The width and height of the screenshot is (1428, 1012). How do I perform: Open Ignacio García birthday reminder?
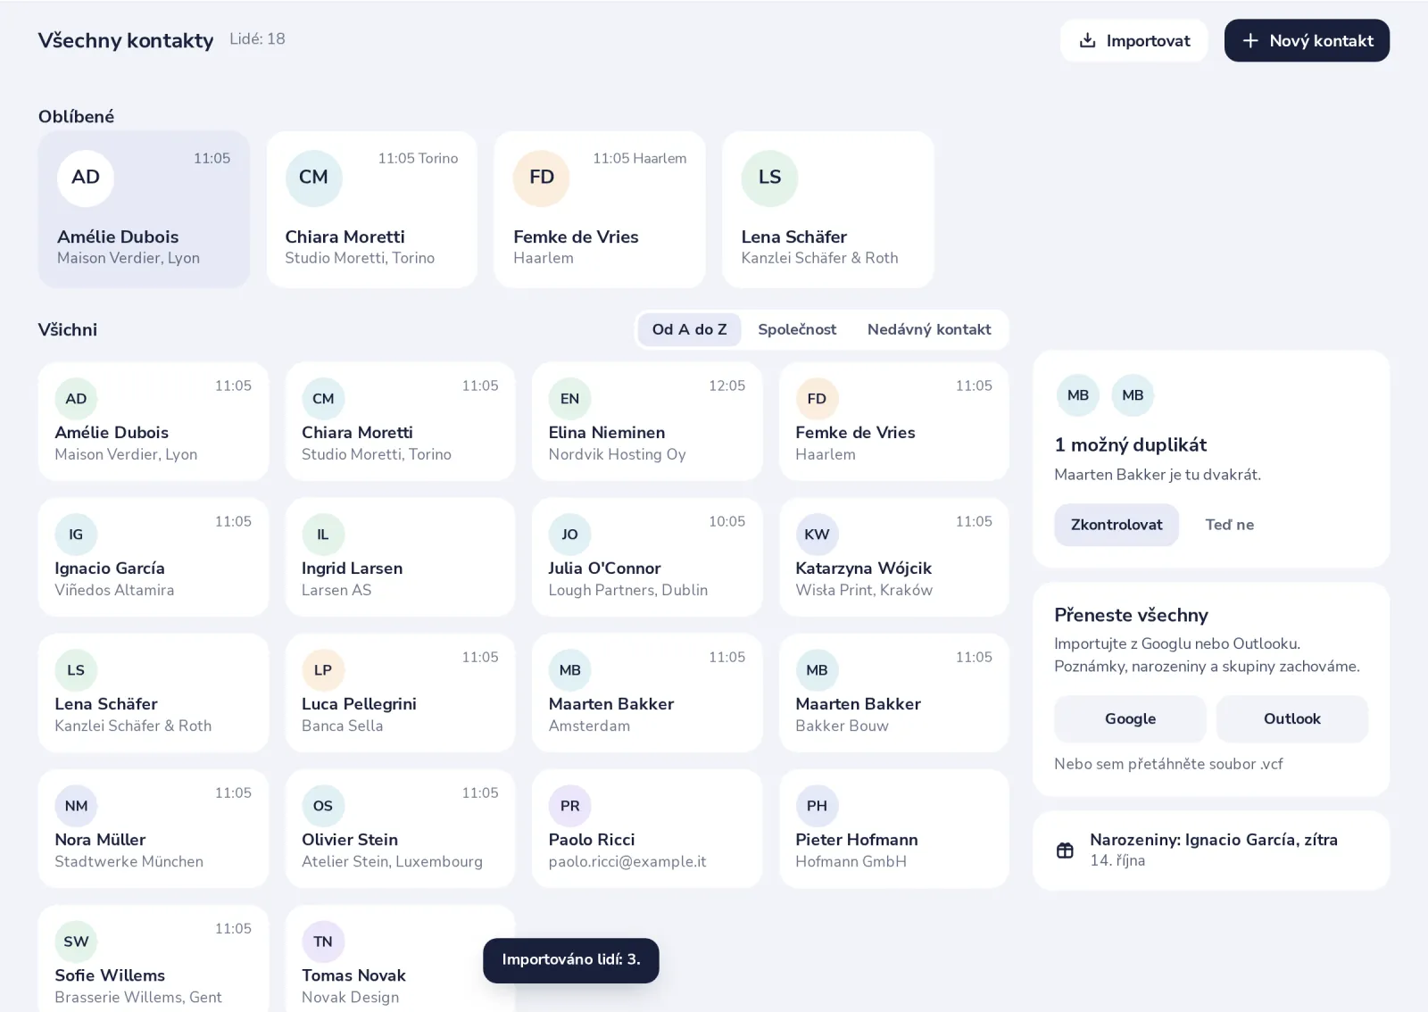coord(1211,850)
